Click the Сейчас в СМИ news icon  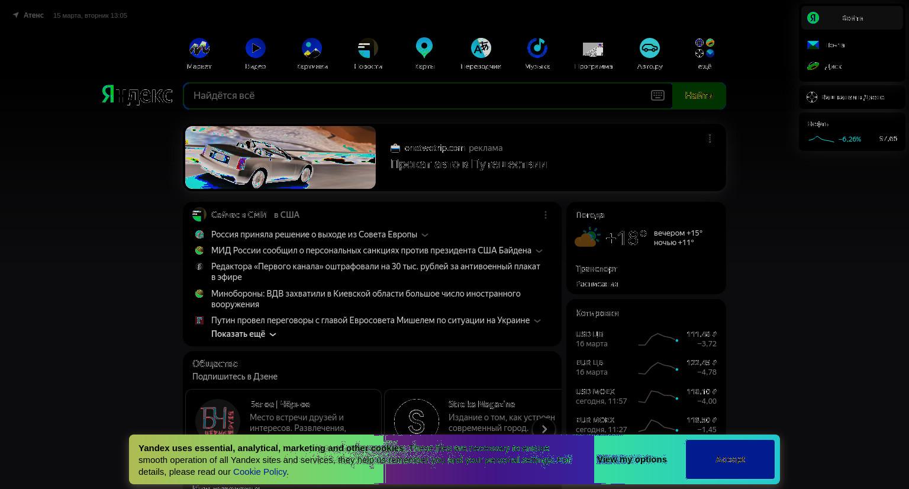pos(199,214)
